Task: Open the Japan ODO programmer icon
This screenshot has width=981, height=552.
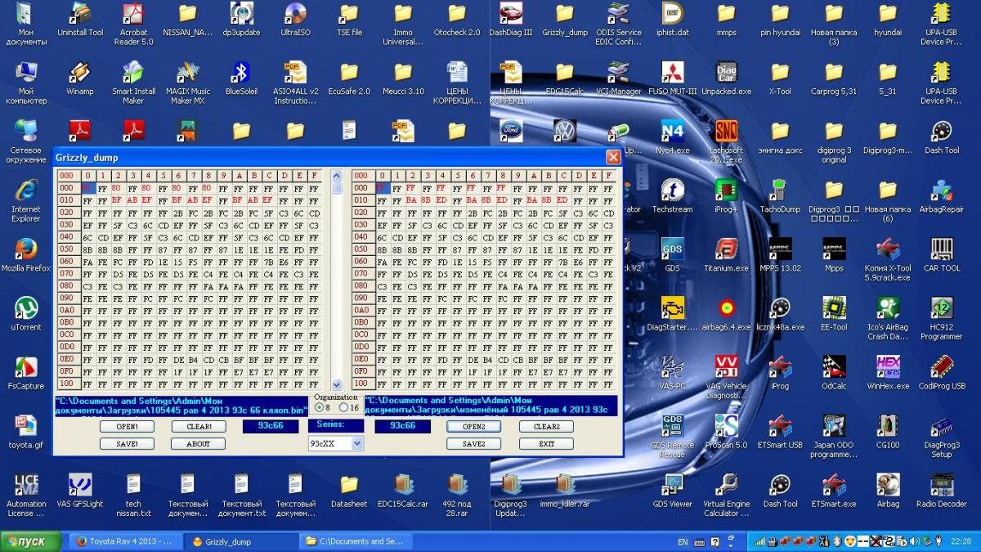Action: [x=834, y=437]
